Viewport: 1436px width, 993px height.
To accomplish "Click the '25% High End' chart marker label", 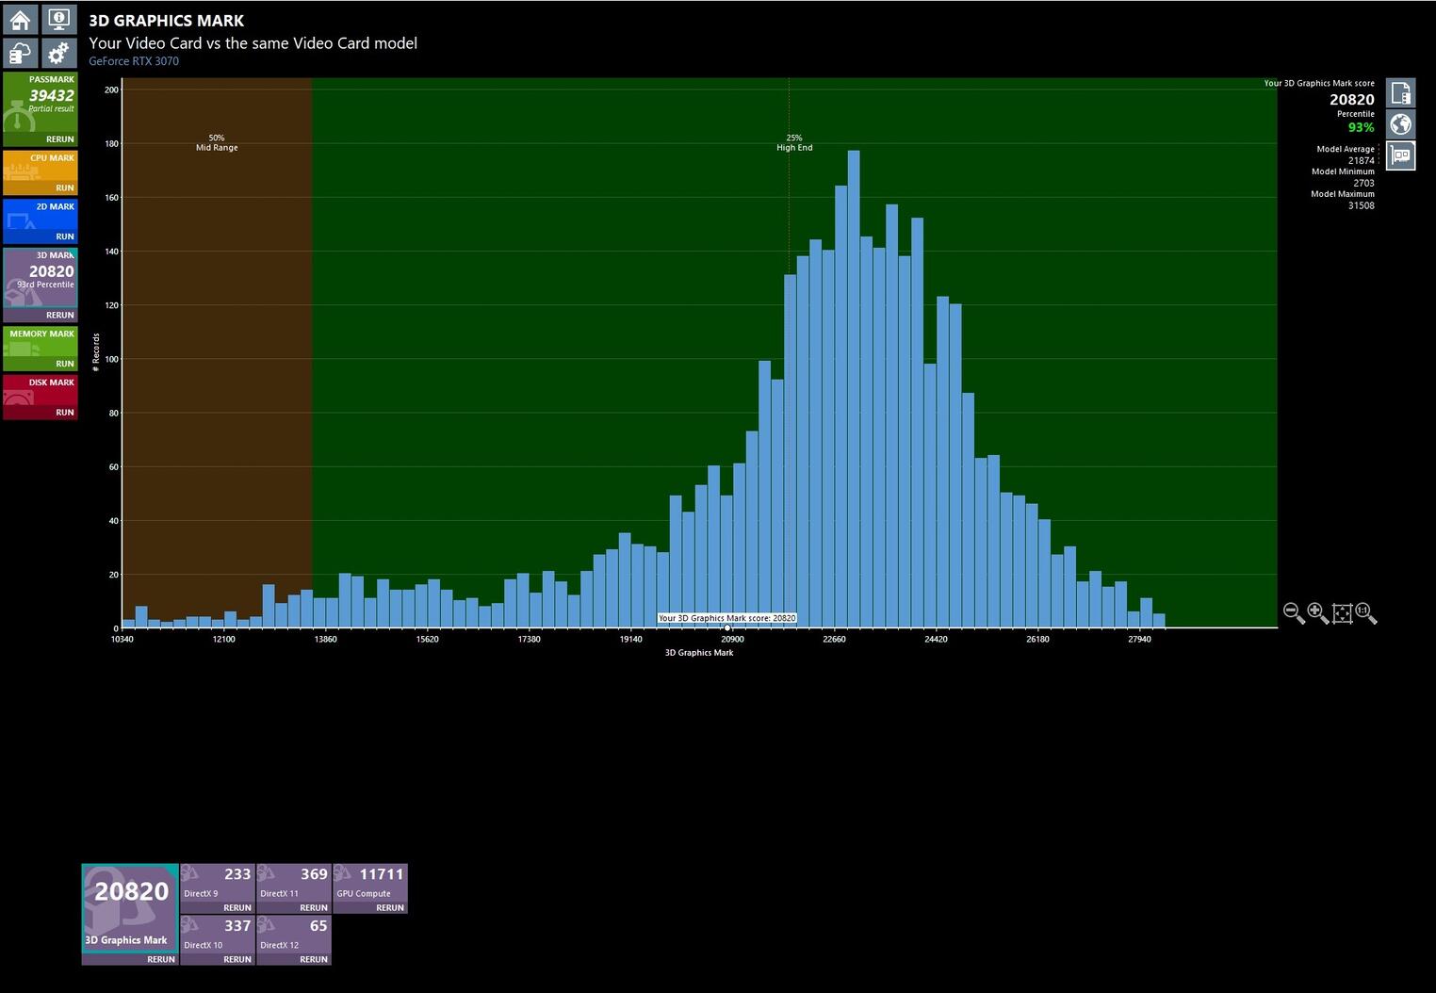I will click(794, 143).
